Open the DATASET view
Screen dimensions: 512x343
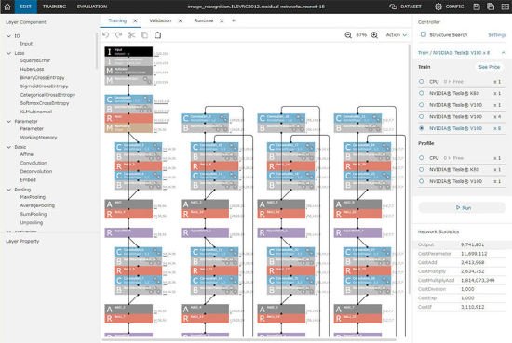click(406, 7)
